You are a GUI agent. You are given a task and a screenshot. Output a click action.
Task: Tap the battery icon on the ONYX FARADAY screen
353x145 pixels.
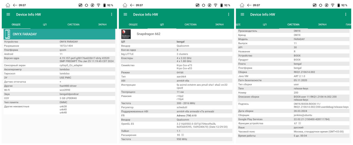pos(104,5)
